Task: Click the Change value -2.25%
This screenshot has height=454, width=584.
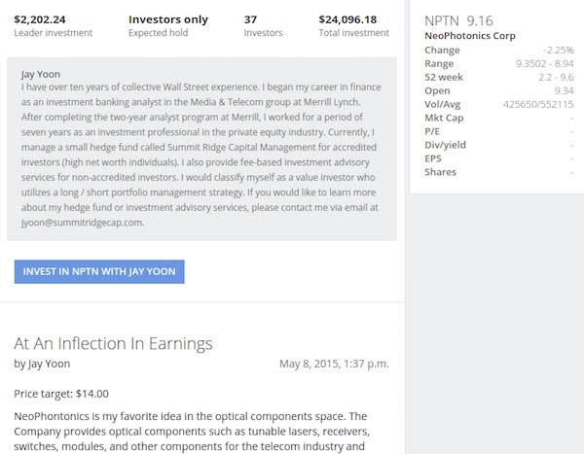Action: (559, 50)
